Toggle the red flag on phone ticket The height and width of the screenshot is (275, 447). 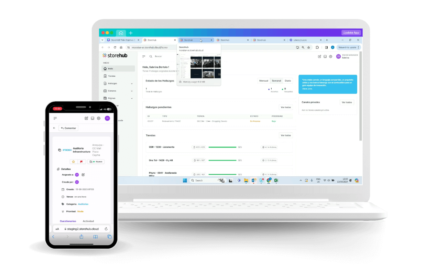point(81,162)
